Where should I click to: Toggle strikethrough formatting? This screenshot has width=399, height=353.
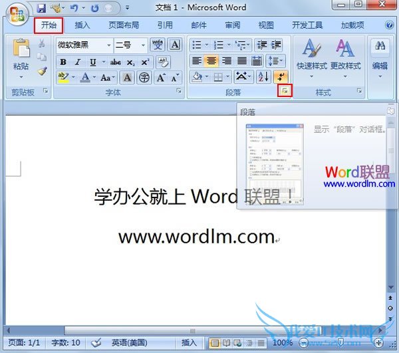[115, 62]
